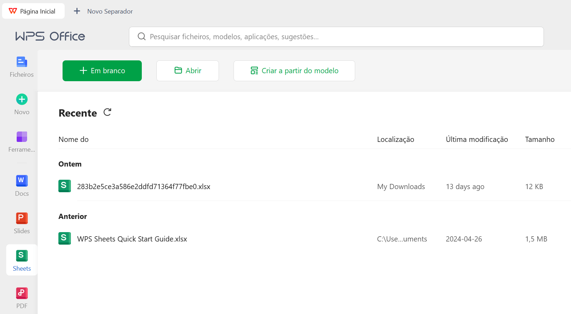Open a Novo Separador tab

pos(103,11)
